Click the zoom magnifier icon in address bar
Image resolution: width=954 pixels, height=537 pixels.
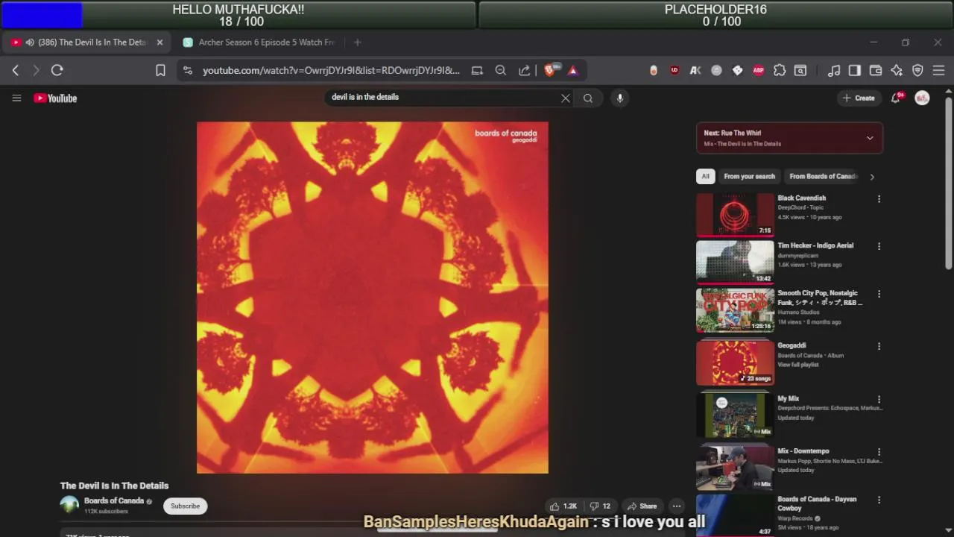pyautogui.click(x=501, y=70)
